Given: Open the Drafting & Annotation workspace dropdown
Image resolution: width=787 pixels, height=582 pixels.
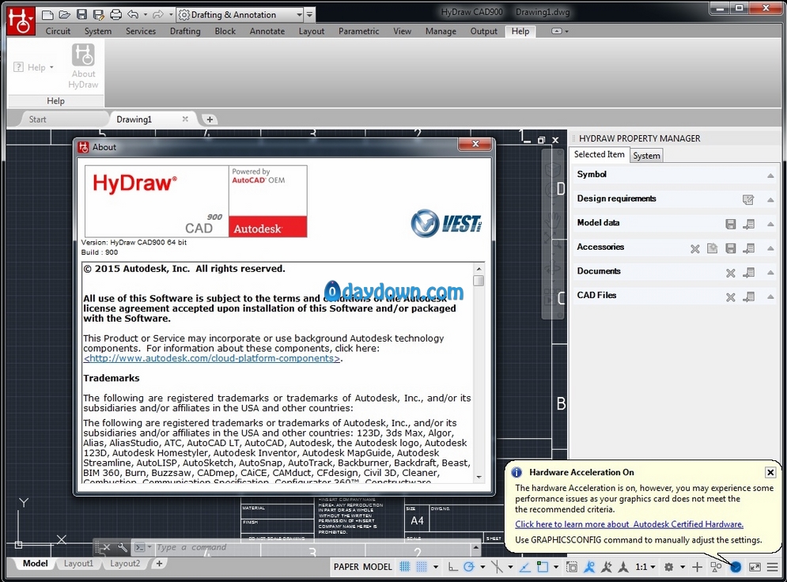Looking at the screenshot, I should (x=299, y=14).
